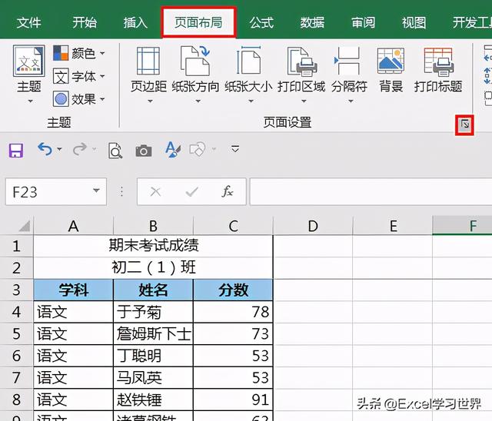Click the score cell 91
This screenshot has height=421, width=492.
[x=233, y=399]
